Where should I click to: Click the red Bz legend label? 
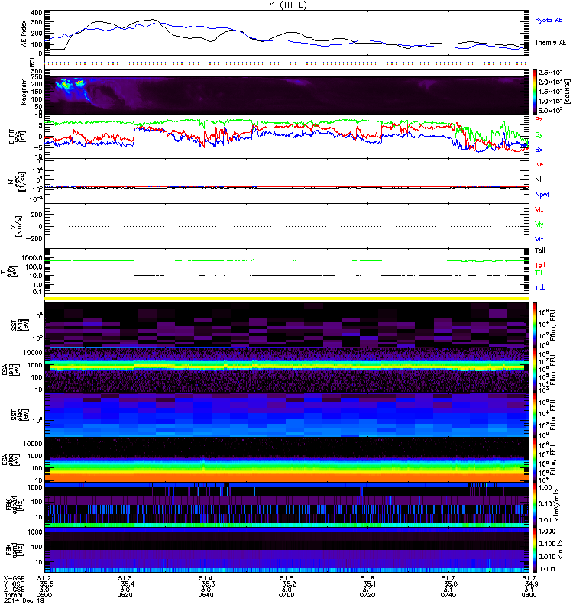click(539, 119)
